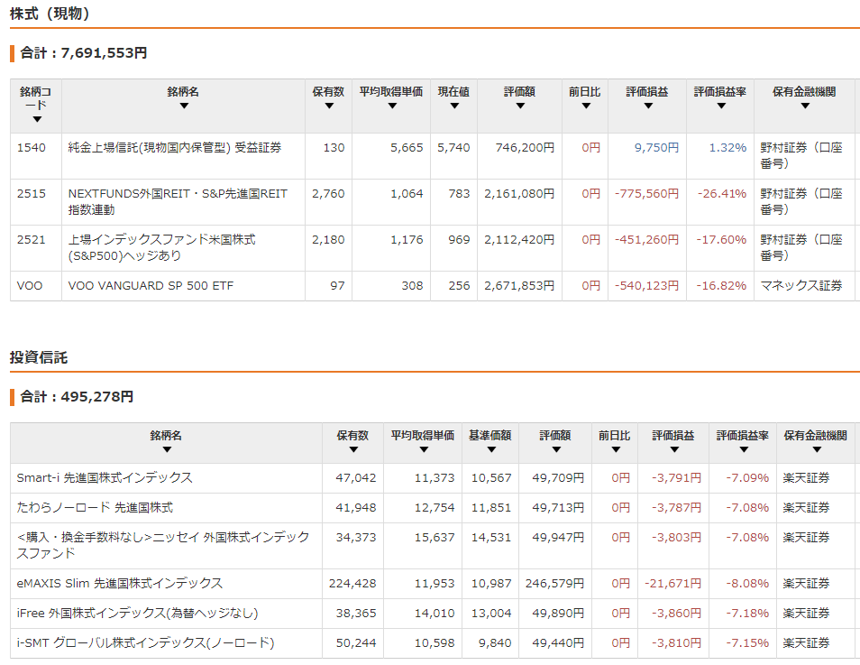This screenshot has height=665, width=860.
Task: Click loss rate -26.41%
Action: tap(722, 194)
